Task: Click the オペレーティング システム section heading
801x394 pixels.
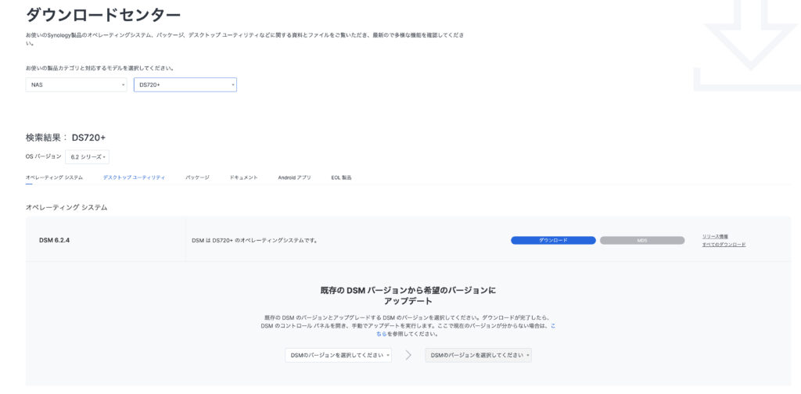Action: (x=66, y=207)
